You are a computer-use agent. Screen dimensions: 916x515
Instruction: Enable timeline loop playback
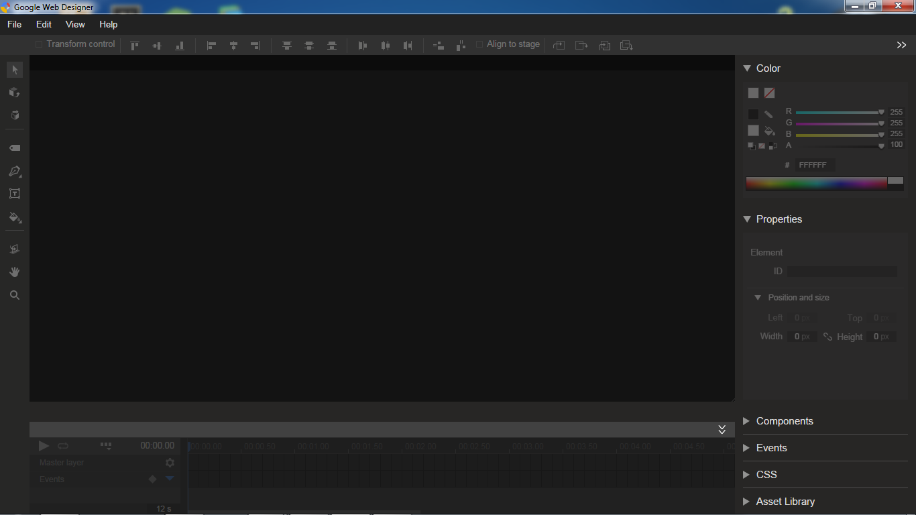tap(63, 445)
